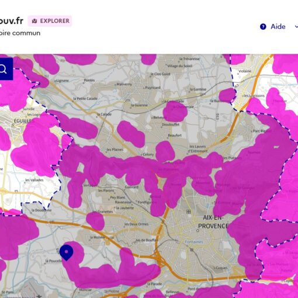This screenshot has width=298, height=298.
Task: Click the 'AIX-EN-PROVENCE' city label
Action: 213,222
